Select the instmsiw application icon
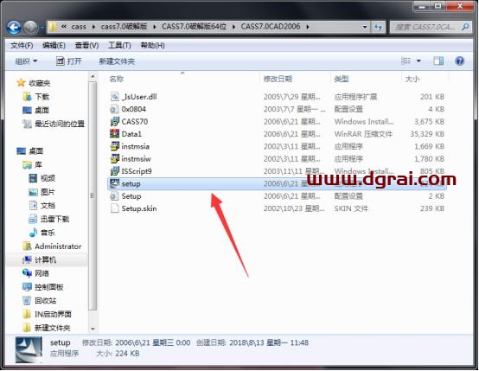This screenshot has width=479, height=371. 114,159
